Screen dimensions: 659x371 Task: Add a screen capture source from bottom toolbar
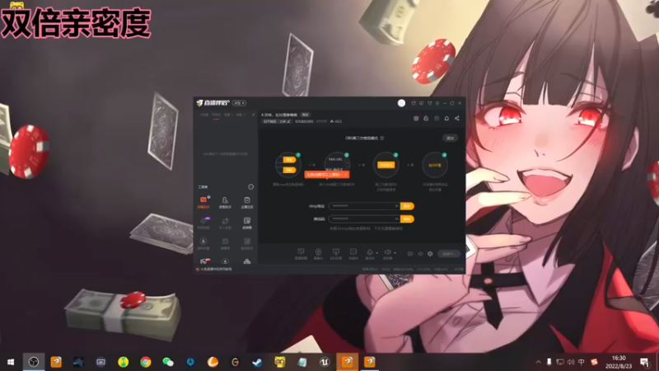tap(301, 253)
